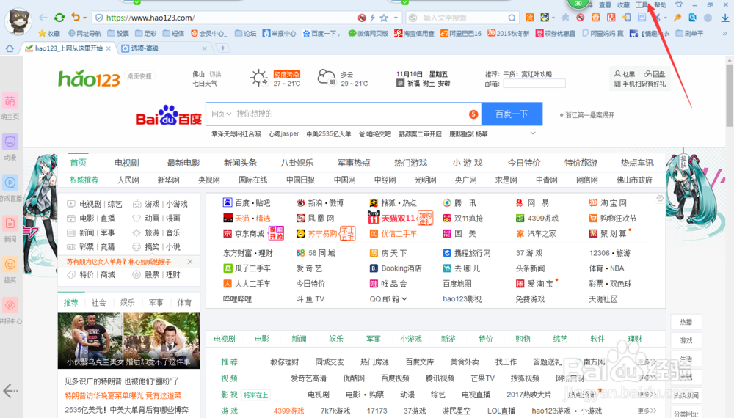734x418 pixels.
Task: Open the site grid settings gear icon
Action: pyautogui.click(x=660, y=198)
